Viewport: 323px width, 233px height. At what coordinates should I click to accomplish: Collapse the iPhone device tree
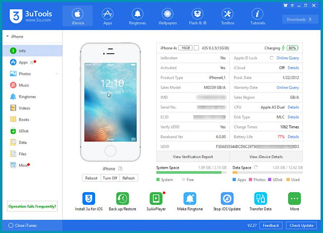(8, 36)
